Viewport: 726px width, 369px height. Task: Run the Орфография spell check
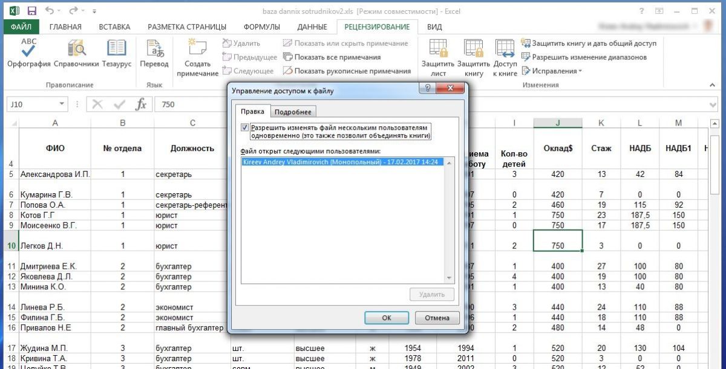[x=28, y=53]
